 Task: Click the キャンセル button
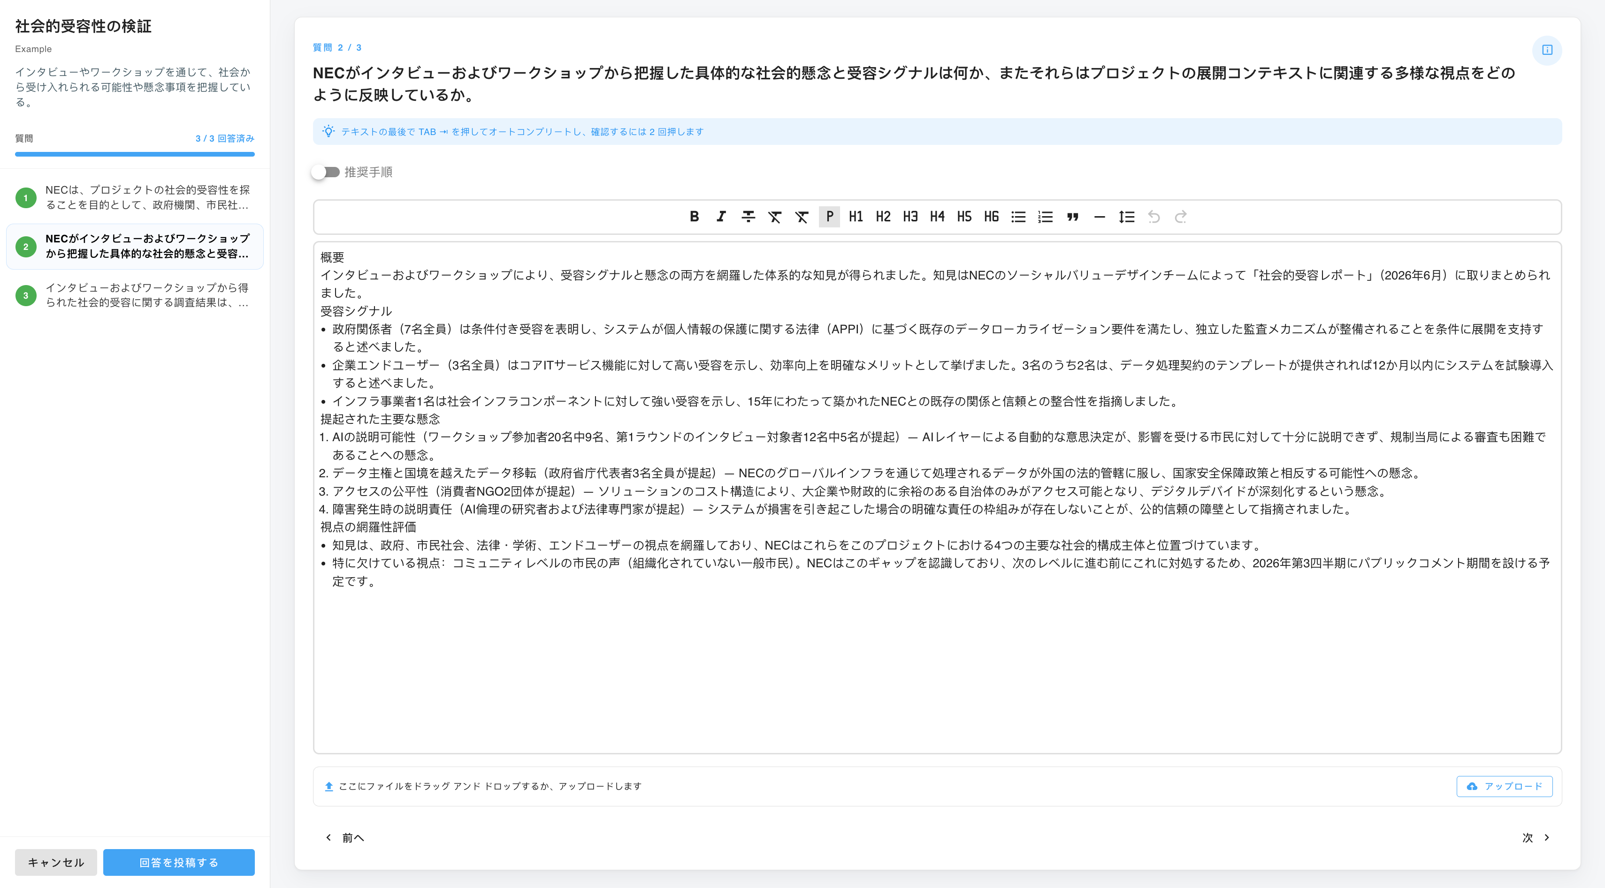[56, 863]
